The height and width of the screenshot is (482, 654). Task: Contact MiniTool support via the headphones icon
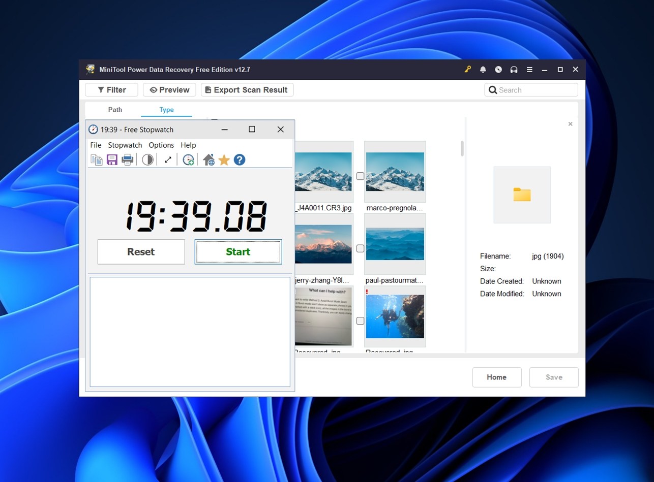coord(514,70)
